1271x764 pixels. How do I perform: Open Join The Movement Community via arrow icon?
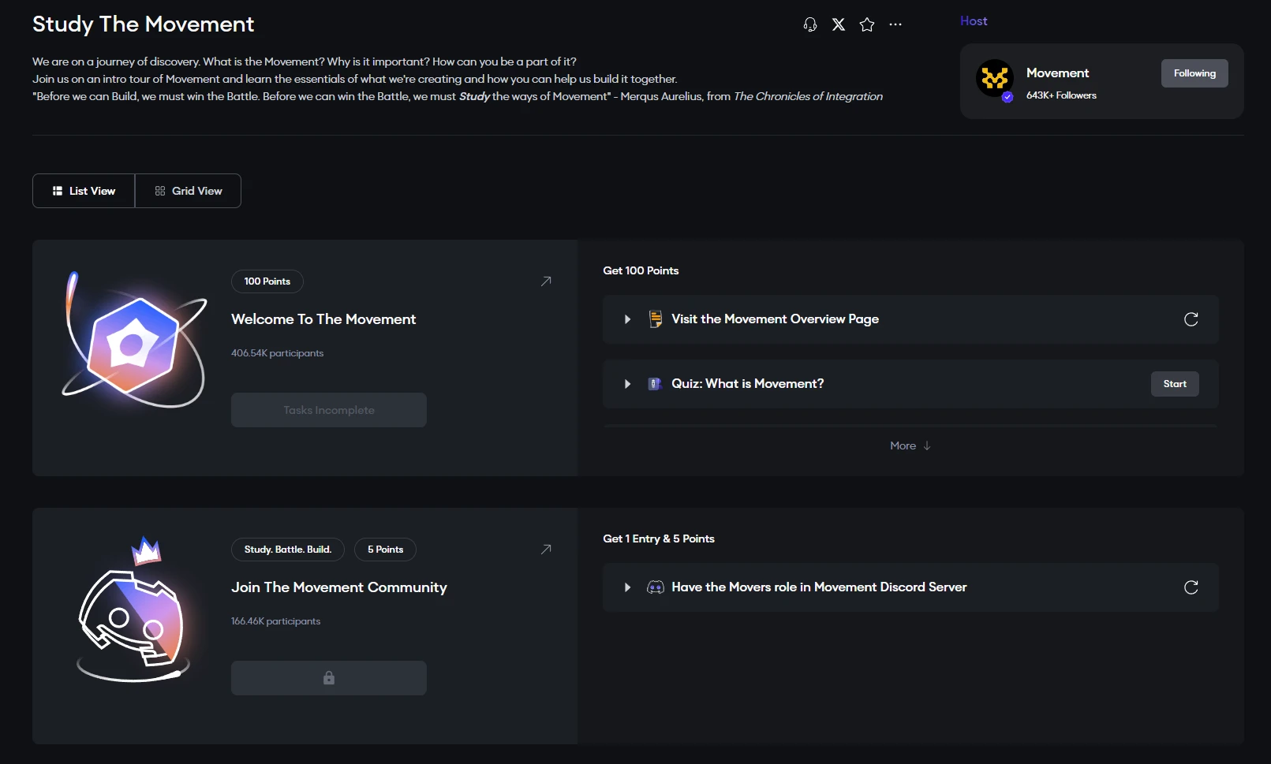click(x=546, y=550)
